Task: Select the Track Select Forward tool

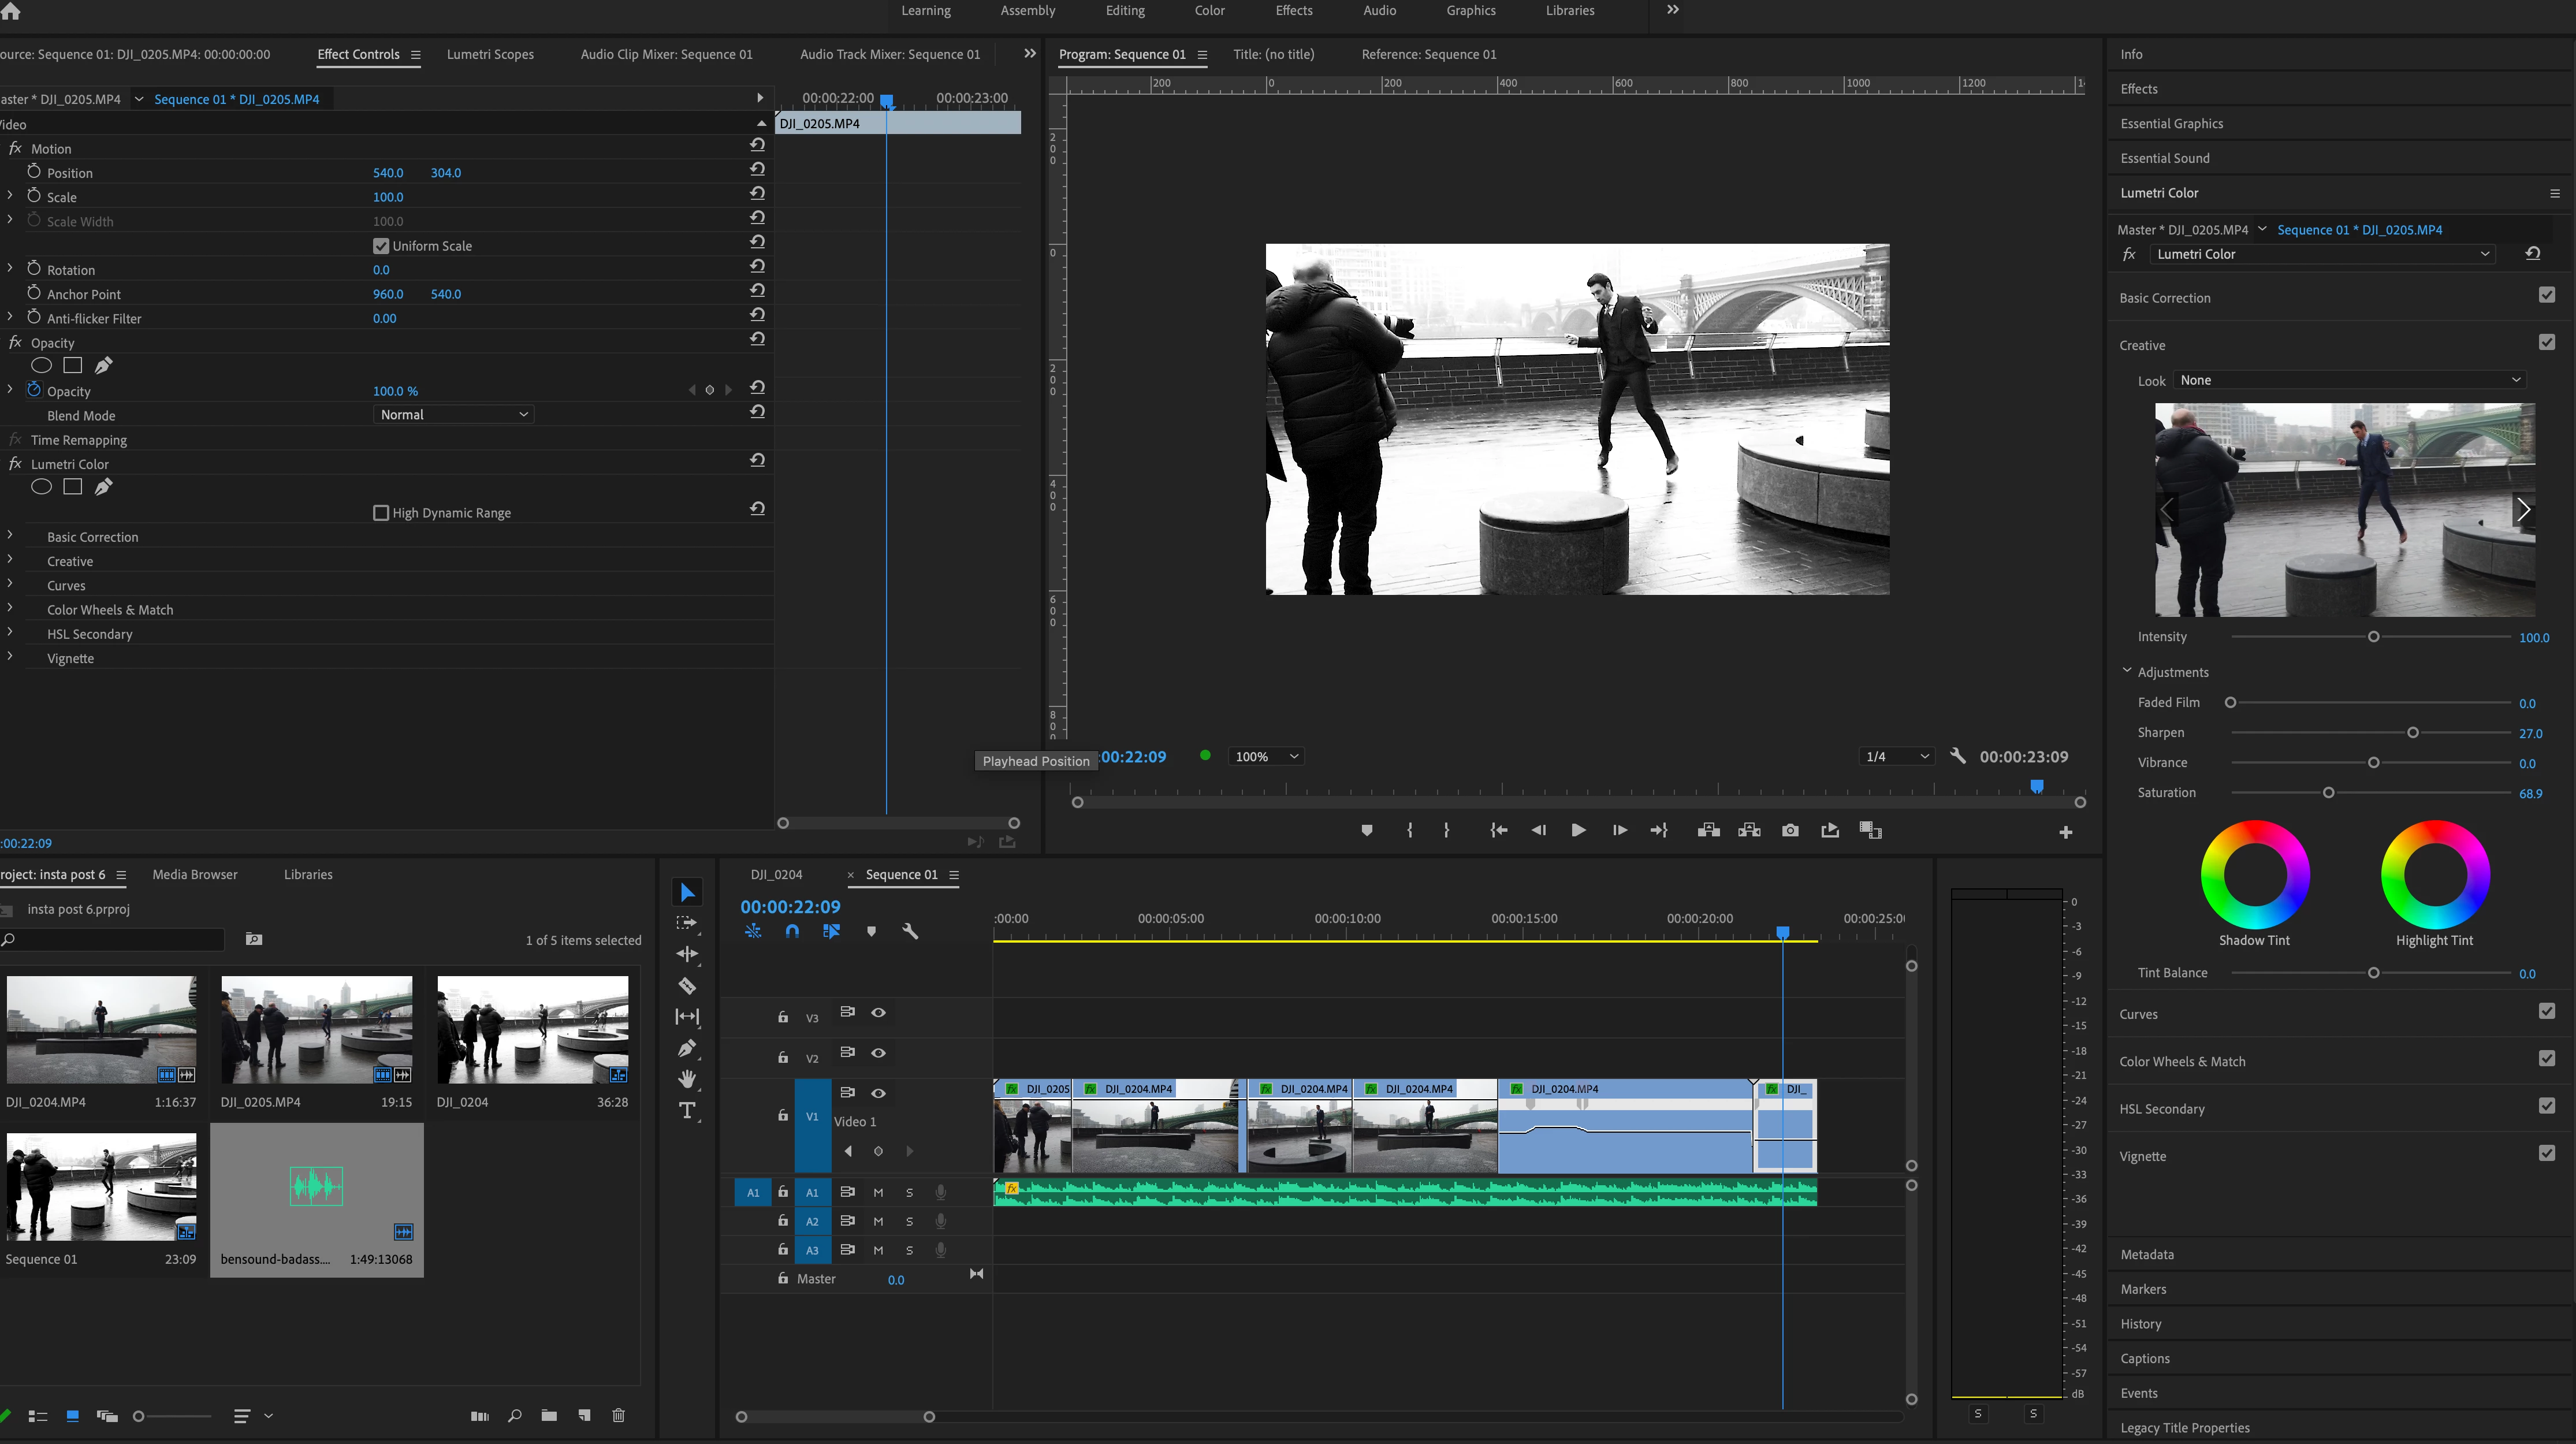Action: [x=687, y=923]
